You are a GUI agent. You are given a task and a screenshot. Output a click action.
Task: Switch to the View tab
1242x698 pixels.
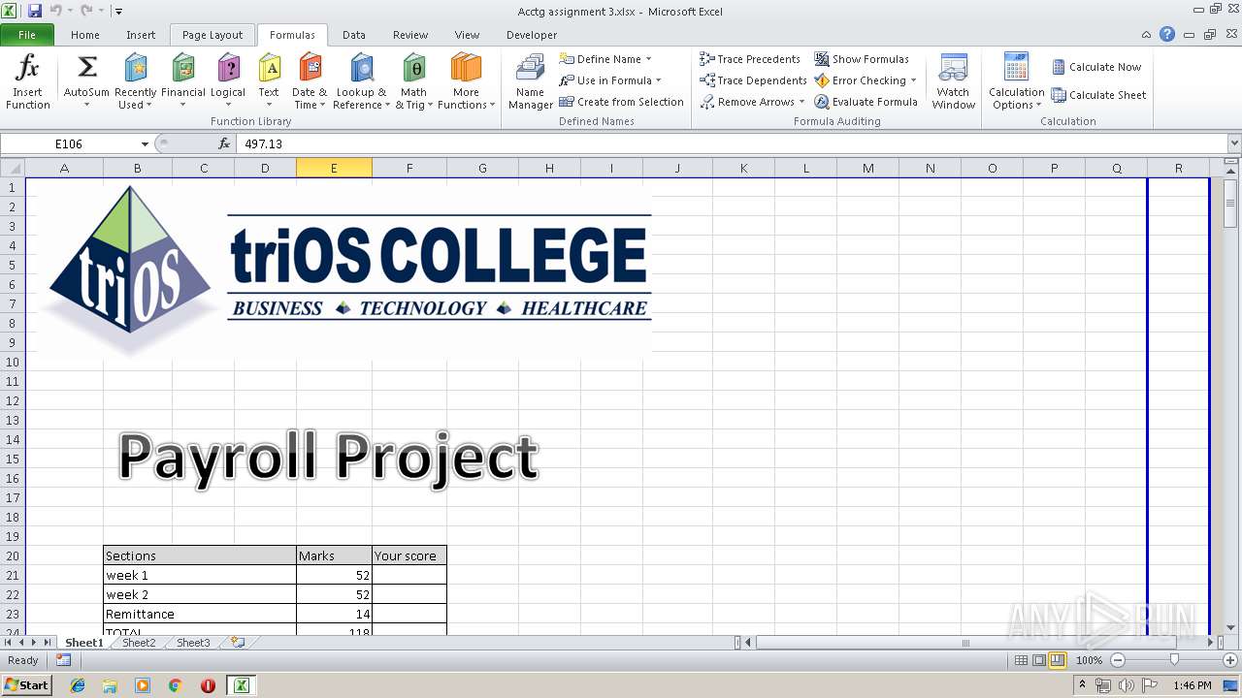(467, 35)
